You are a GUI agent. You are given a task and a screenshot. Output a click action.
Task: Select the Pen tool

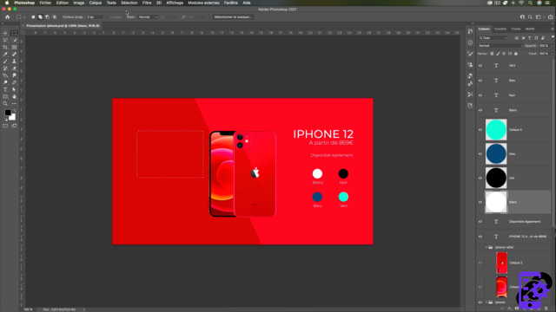[x=14, y=82]
